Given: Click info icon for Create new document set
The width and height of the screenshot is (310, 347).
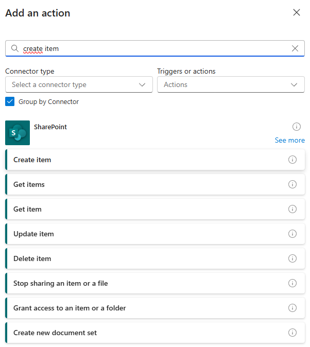Looking at the screenshot, I should 292,333.
